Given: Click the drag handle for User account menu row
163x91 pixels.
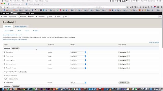Looking at the screenshot, I should (4, 64).
